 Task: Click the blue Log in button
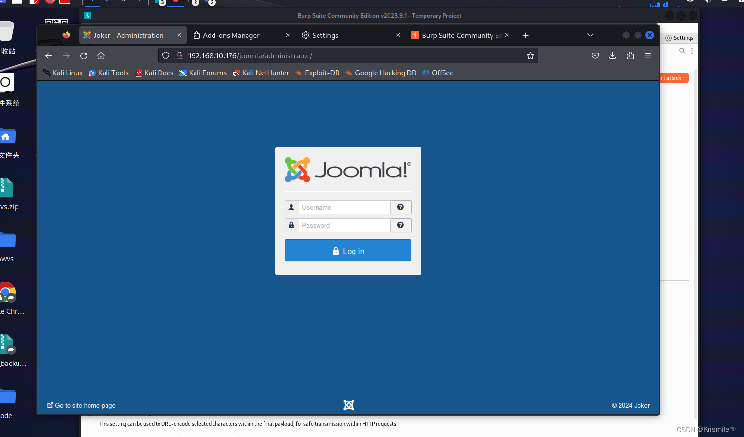coord(348,251)
